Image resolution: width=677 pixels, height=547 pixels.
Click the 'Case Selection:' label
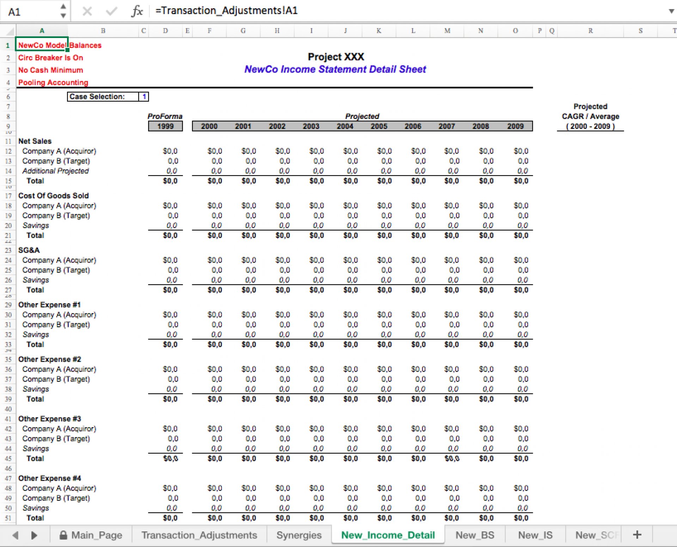[97, 96]
